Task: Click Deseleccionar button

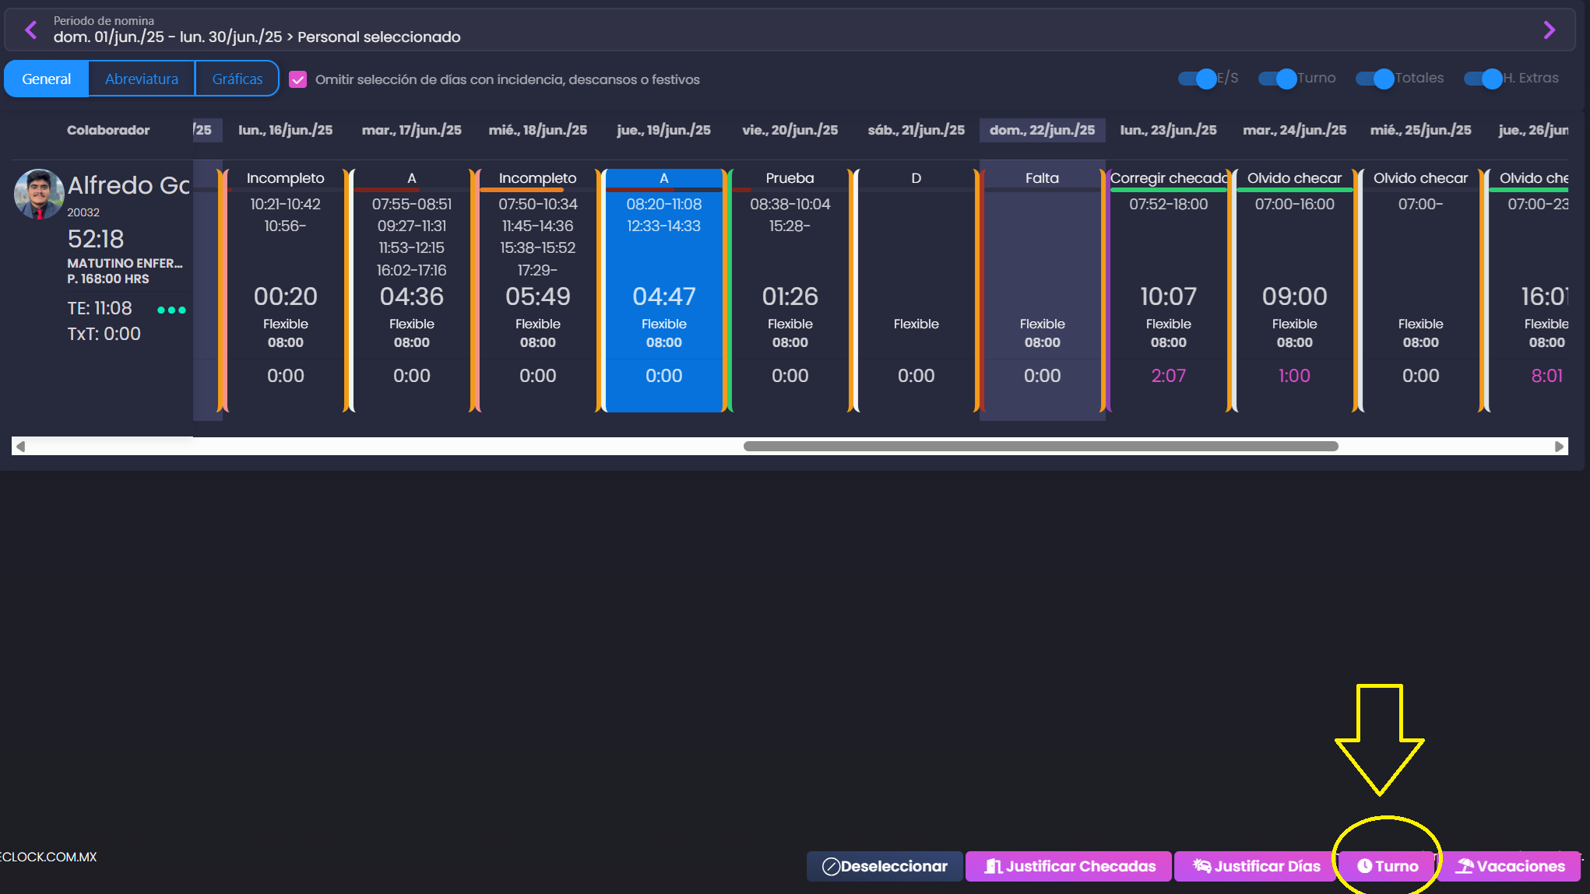Action: coord(885,866)
